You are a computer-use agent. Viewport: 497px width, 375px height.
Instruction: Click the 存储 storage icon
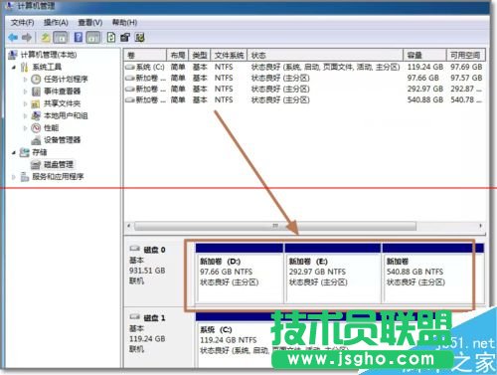(x=24, y=152)
